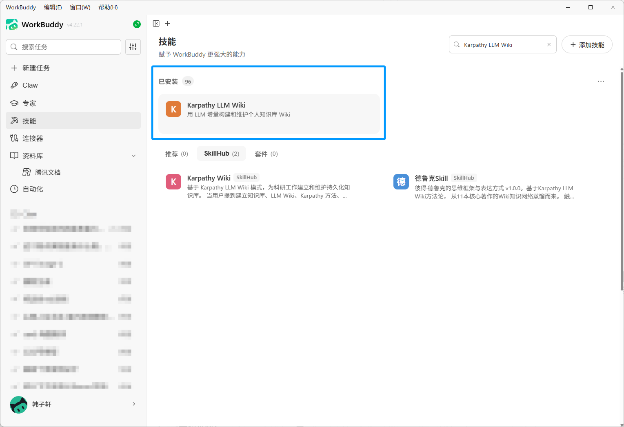This screenshot has width=624, height=427.
Task: Open the 自动化 clock icon
Action: click(x=14, y=189)
